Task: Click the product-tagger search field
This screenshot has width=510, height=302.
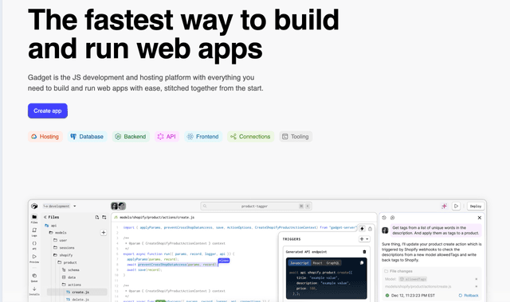Action: [x=257, y=206]
